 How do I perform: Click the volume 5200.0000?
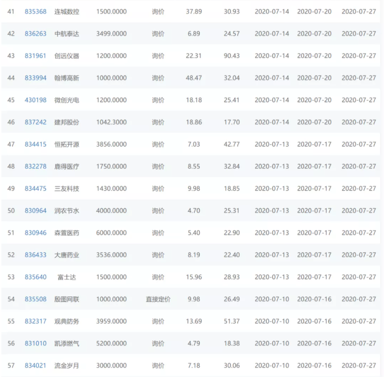tap(111, 344)
